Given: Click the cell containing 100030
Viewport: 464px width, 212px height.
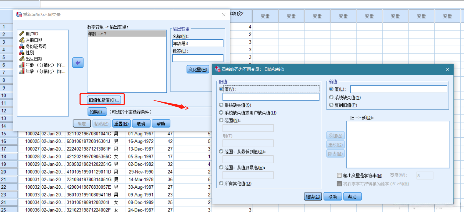Looking at the screenshot, I should coord(30,172).
